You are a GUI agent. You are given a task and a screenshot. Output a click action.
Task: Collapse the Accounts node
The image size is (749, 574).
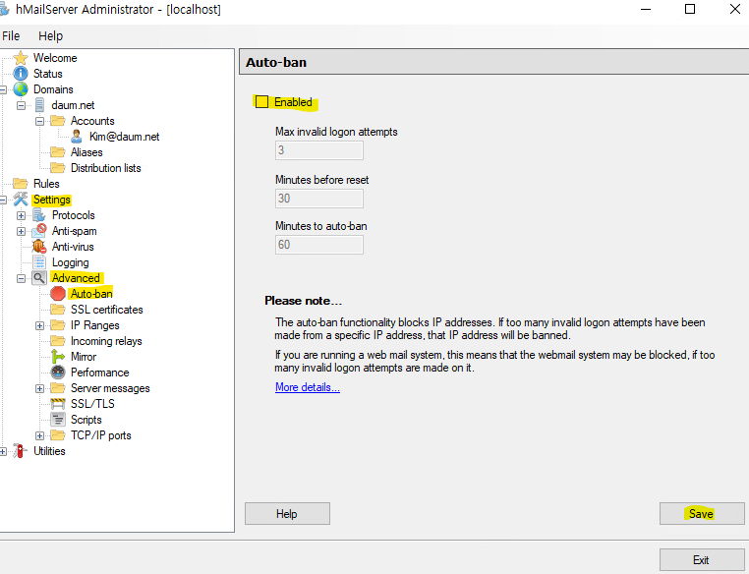click(39, 121)
